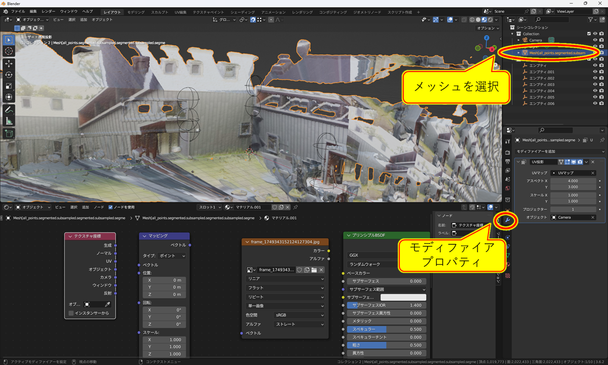Open the image file browser folder icon
The image size is (608, 365).
[314, 270]
